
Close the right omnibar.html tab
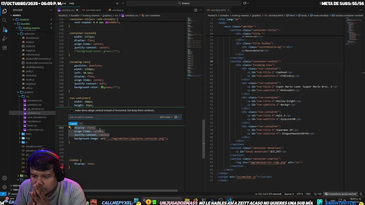coord(228,10)
